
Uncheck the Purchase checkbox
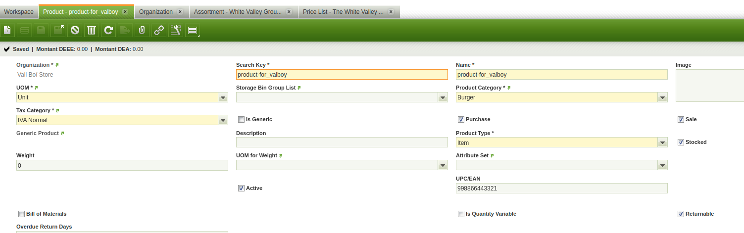coord(461,119)
